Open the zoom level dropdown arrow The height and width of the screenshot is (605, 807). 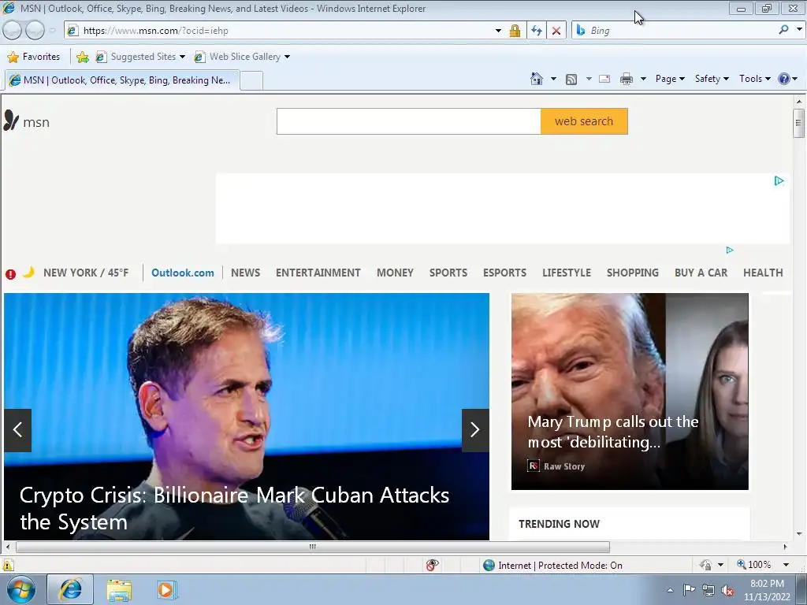coord(786,565)
